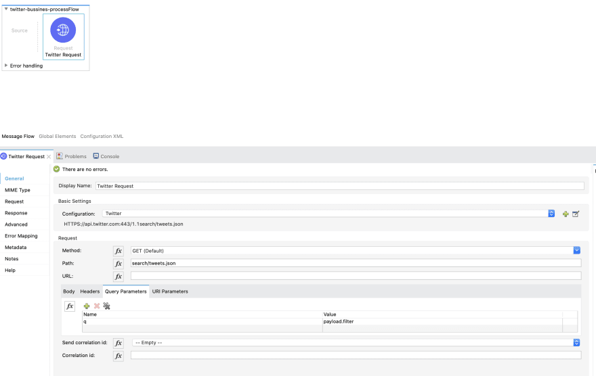Open the Configuration dropdown showing Twitter

328,214
